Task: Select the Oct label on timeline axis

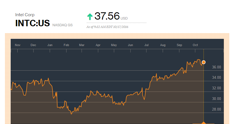Action: point(195,45)
